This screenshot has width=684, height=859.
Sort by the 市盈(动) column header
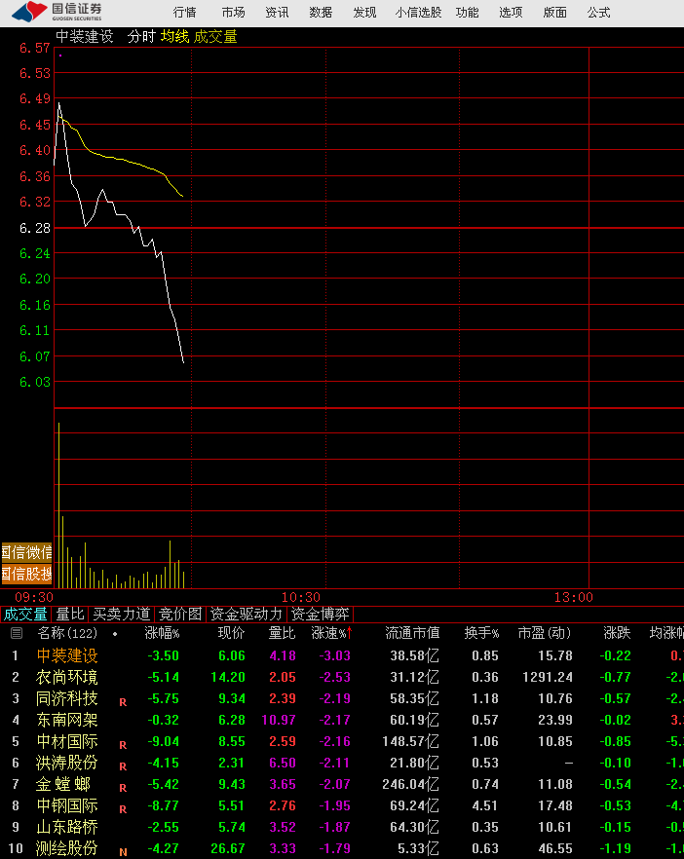[545, 633]
